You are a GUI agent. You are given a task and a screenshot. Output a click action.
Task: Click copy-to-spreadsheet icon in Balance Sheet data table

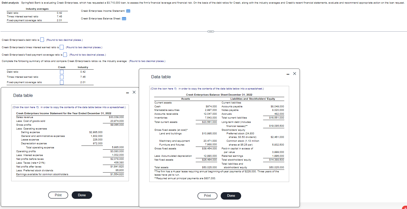pyautogui.click(x=176, y=89)
